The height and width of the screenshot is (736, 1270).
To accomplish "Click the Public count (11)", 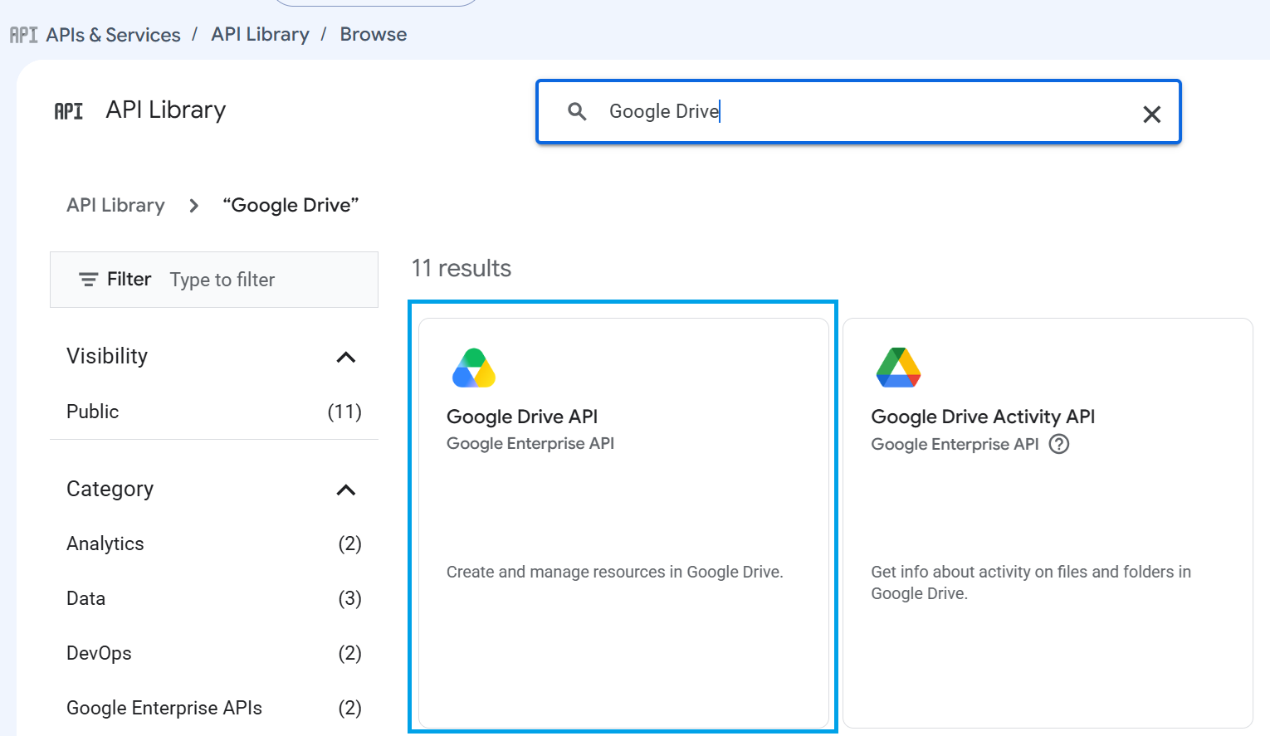I will tap(344, 412).
